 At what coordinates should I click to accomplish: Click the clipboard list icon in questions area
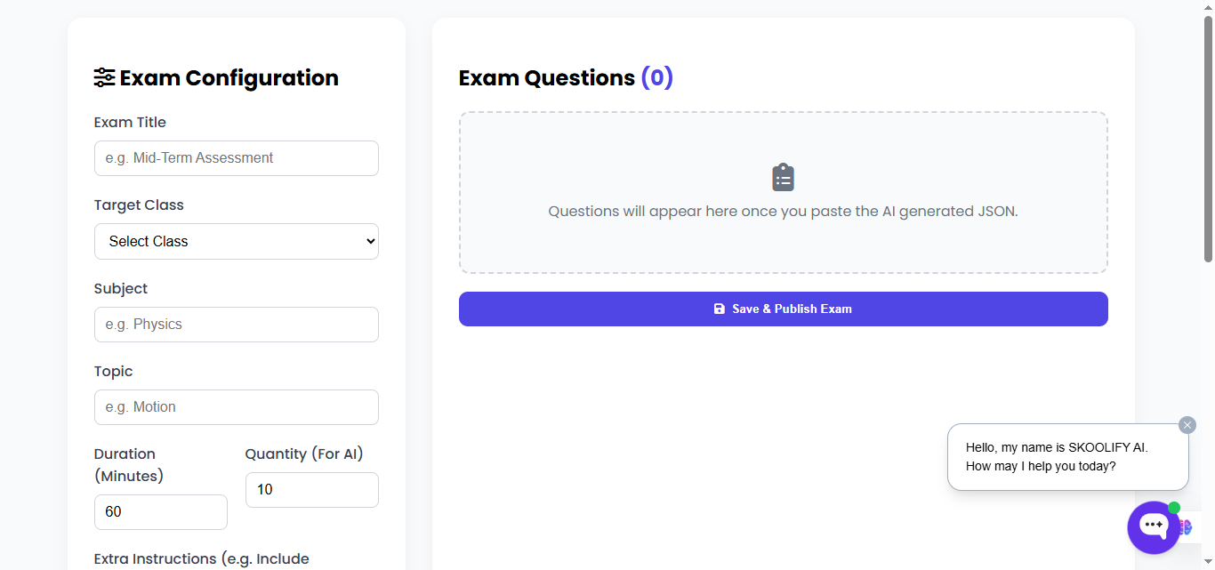click(783, 178)
